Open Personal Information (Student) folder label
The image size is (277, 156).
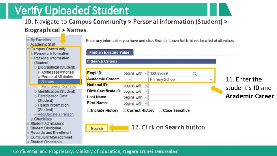click(52, 60)
